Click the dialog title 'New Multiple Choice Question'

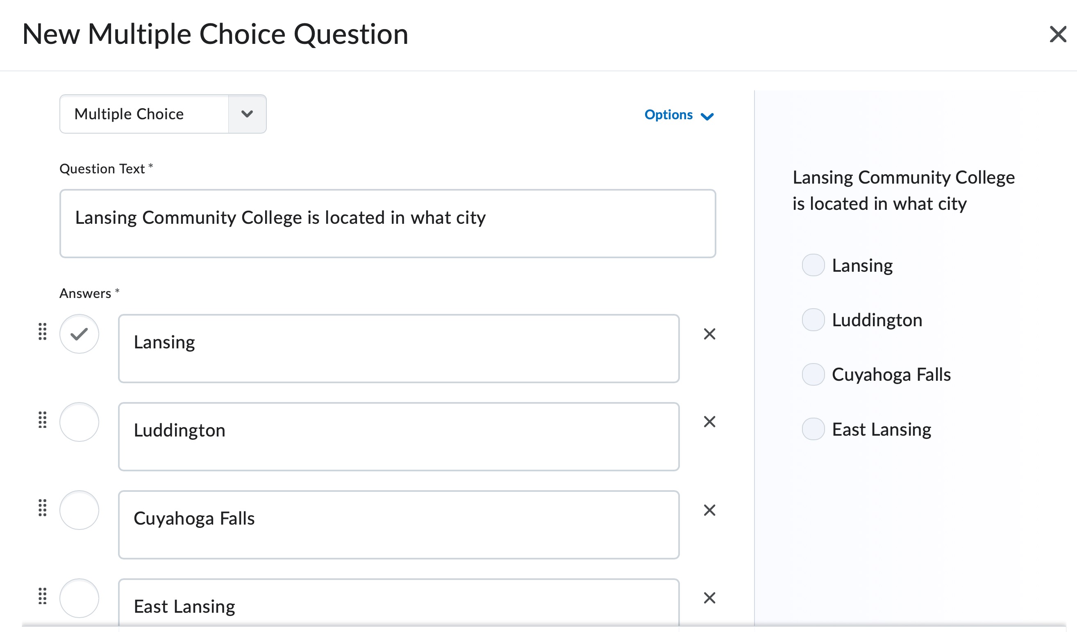[x=216, y=34]
